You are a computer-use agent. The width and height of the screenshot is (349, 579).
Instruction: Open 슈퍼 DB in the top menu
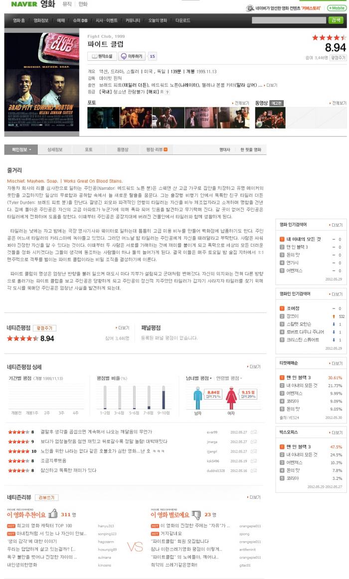[80, 21]
